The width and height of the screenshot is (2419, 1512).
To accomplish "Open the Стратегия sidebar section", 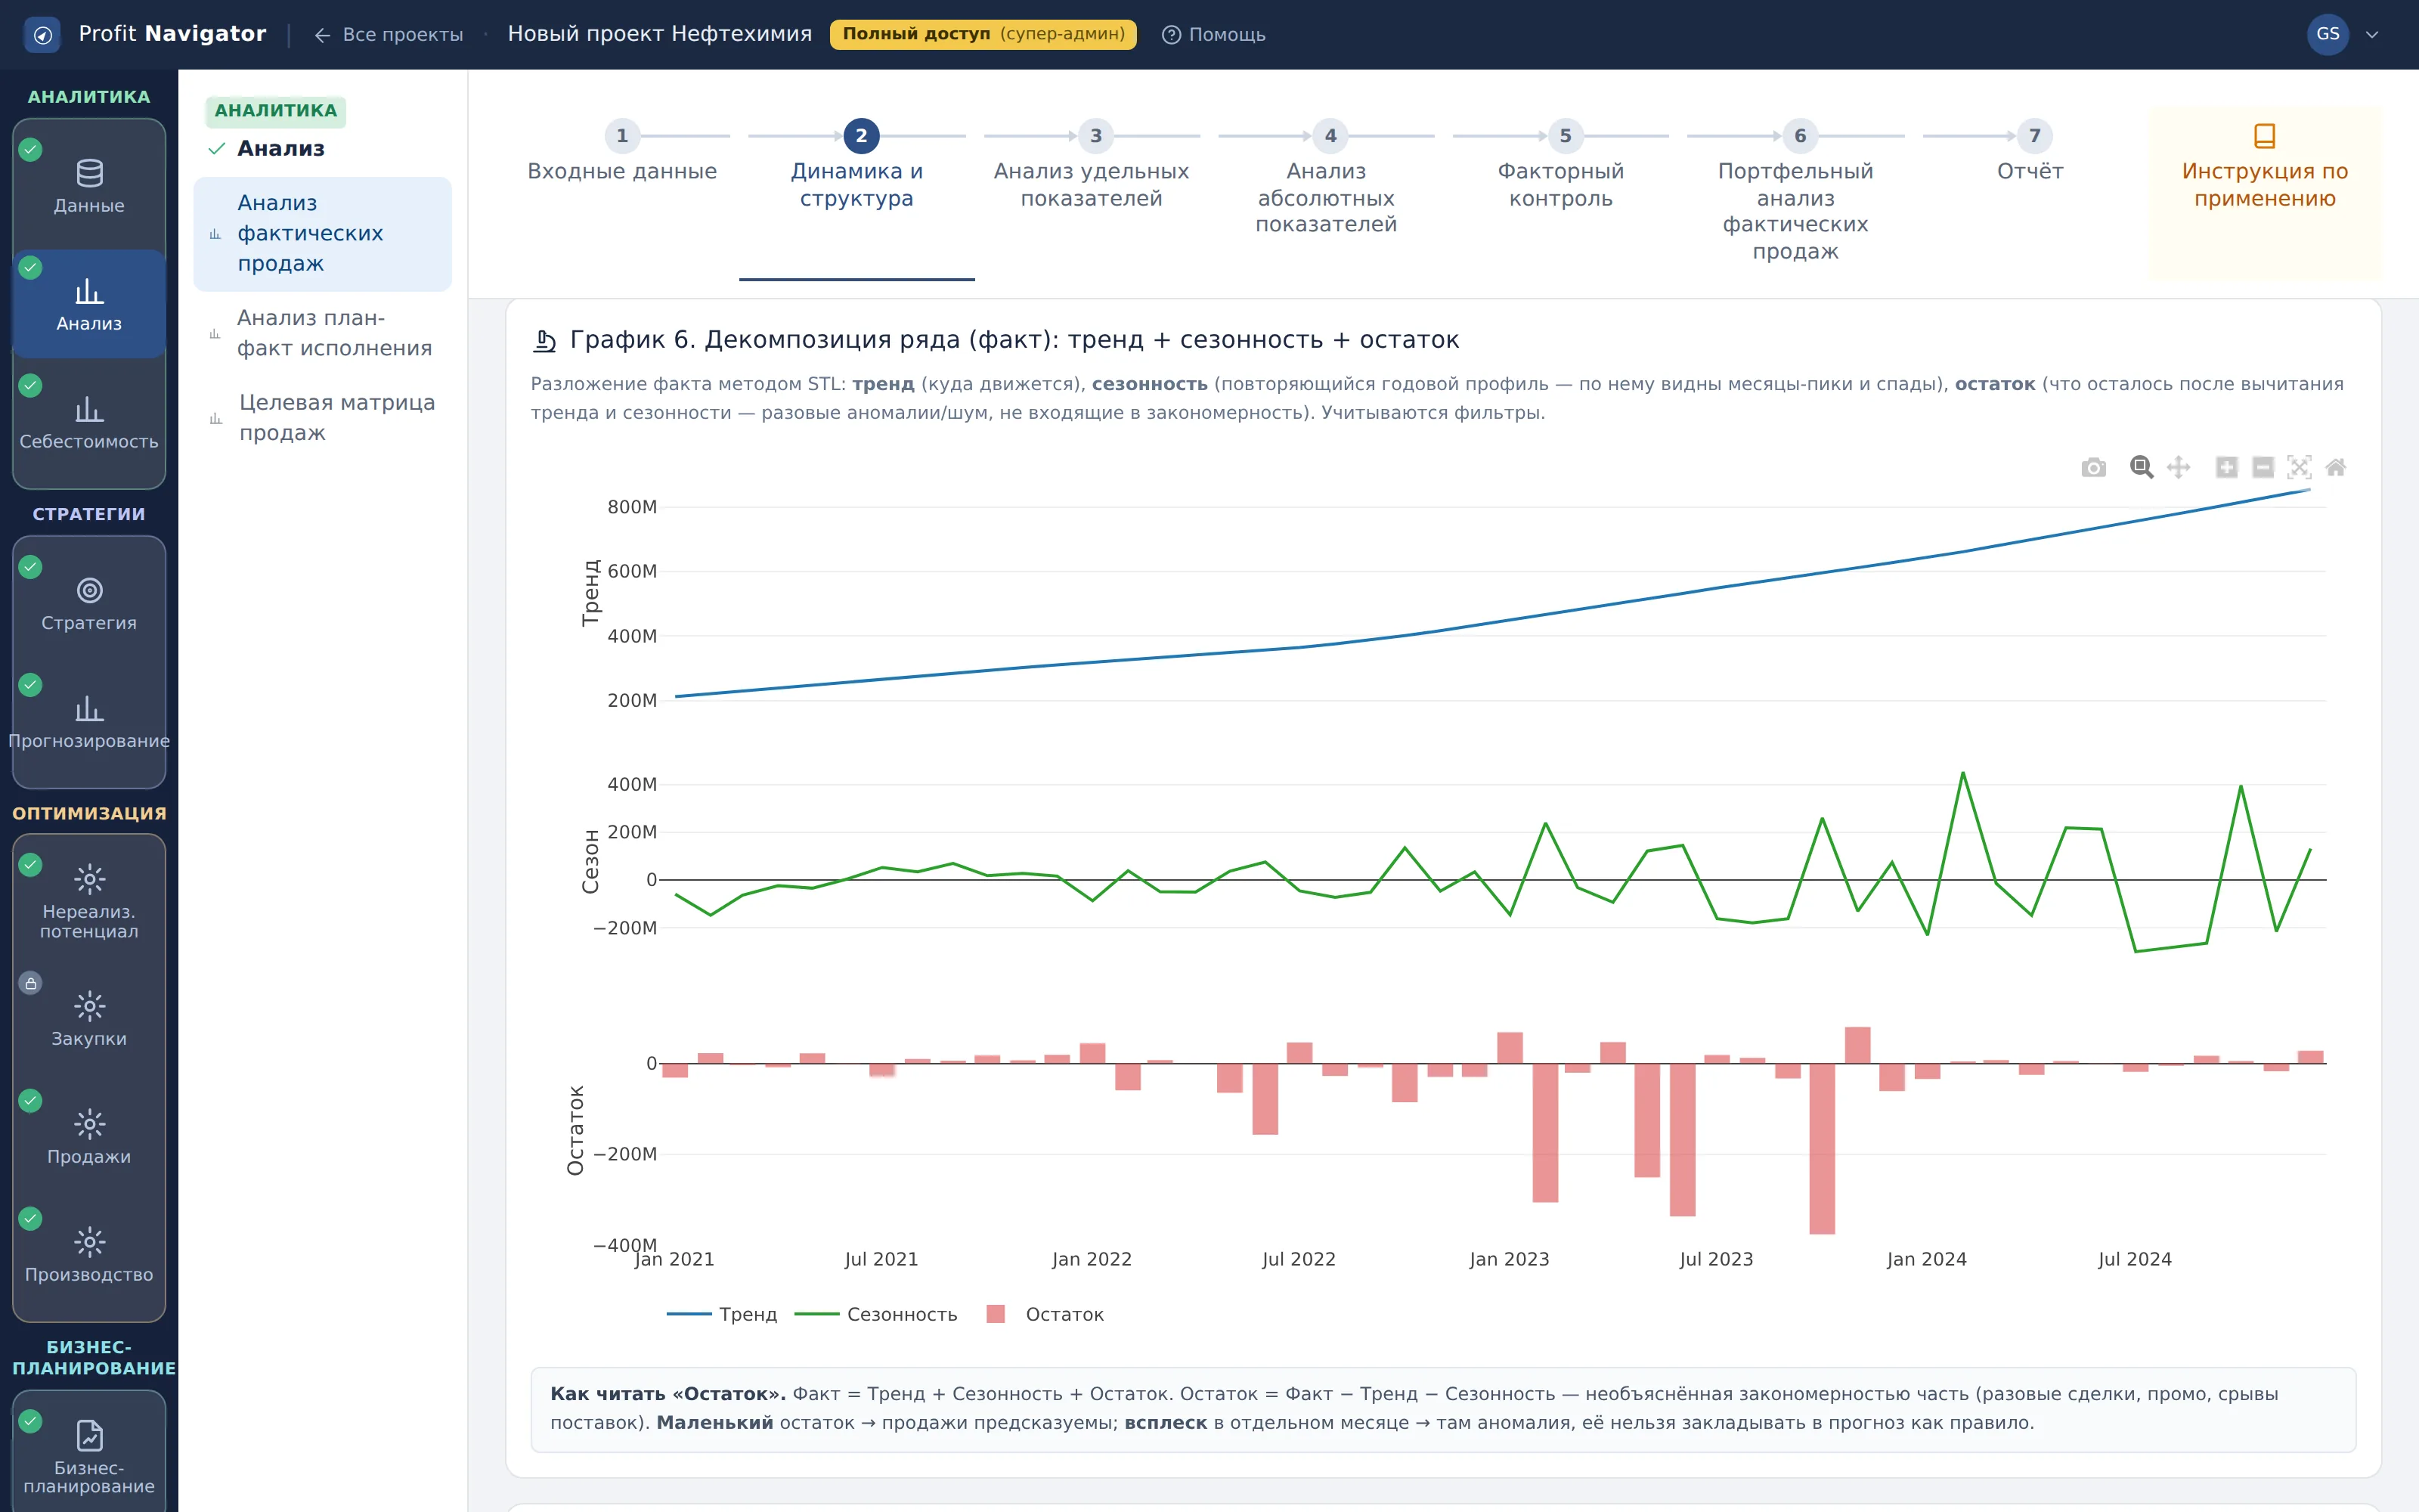I will click(89, 604).
